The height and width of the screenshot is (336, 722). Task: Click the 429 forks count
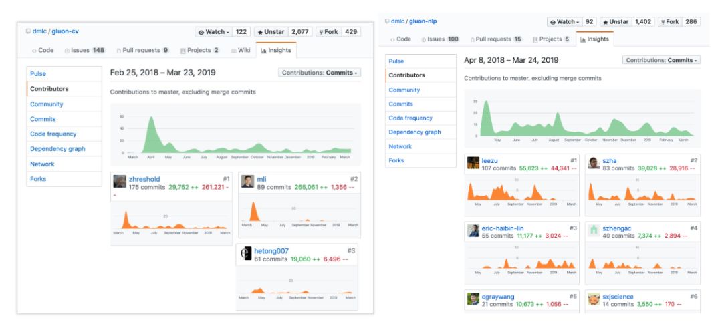[x=351, y=32]
